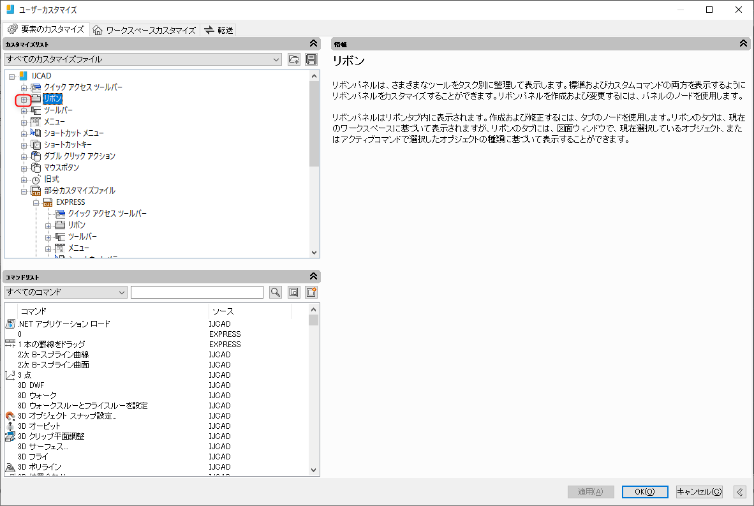The image size is (754, 506).
Task: Click the IJCAD root node icon
Action: tap(24, 75)
